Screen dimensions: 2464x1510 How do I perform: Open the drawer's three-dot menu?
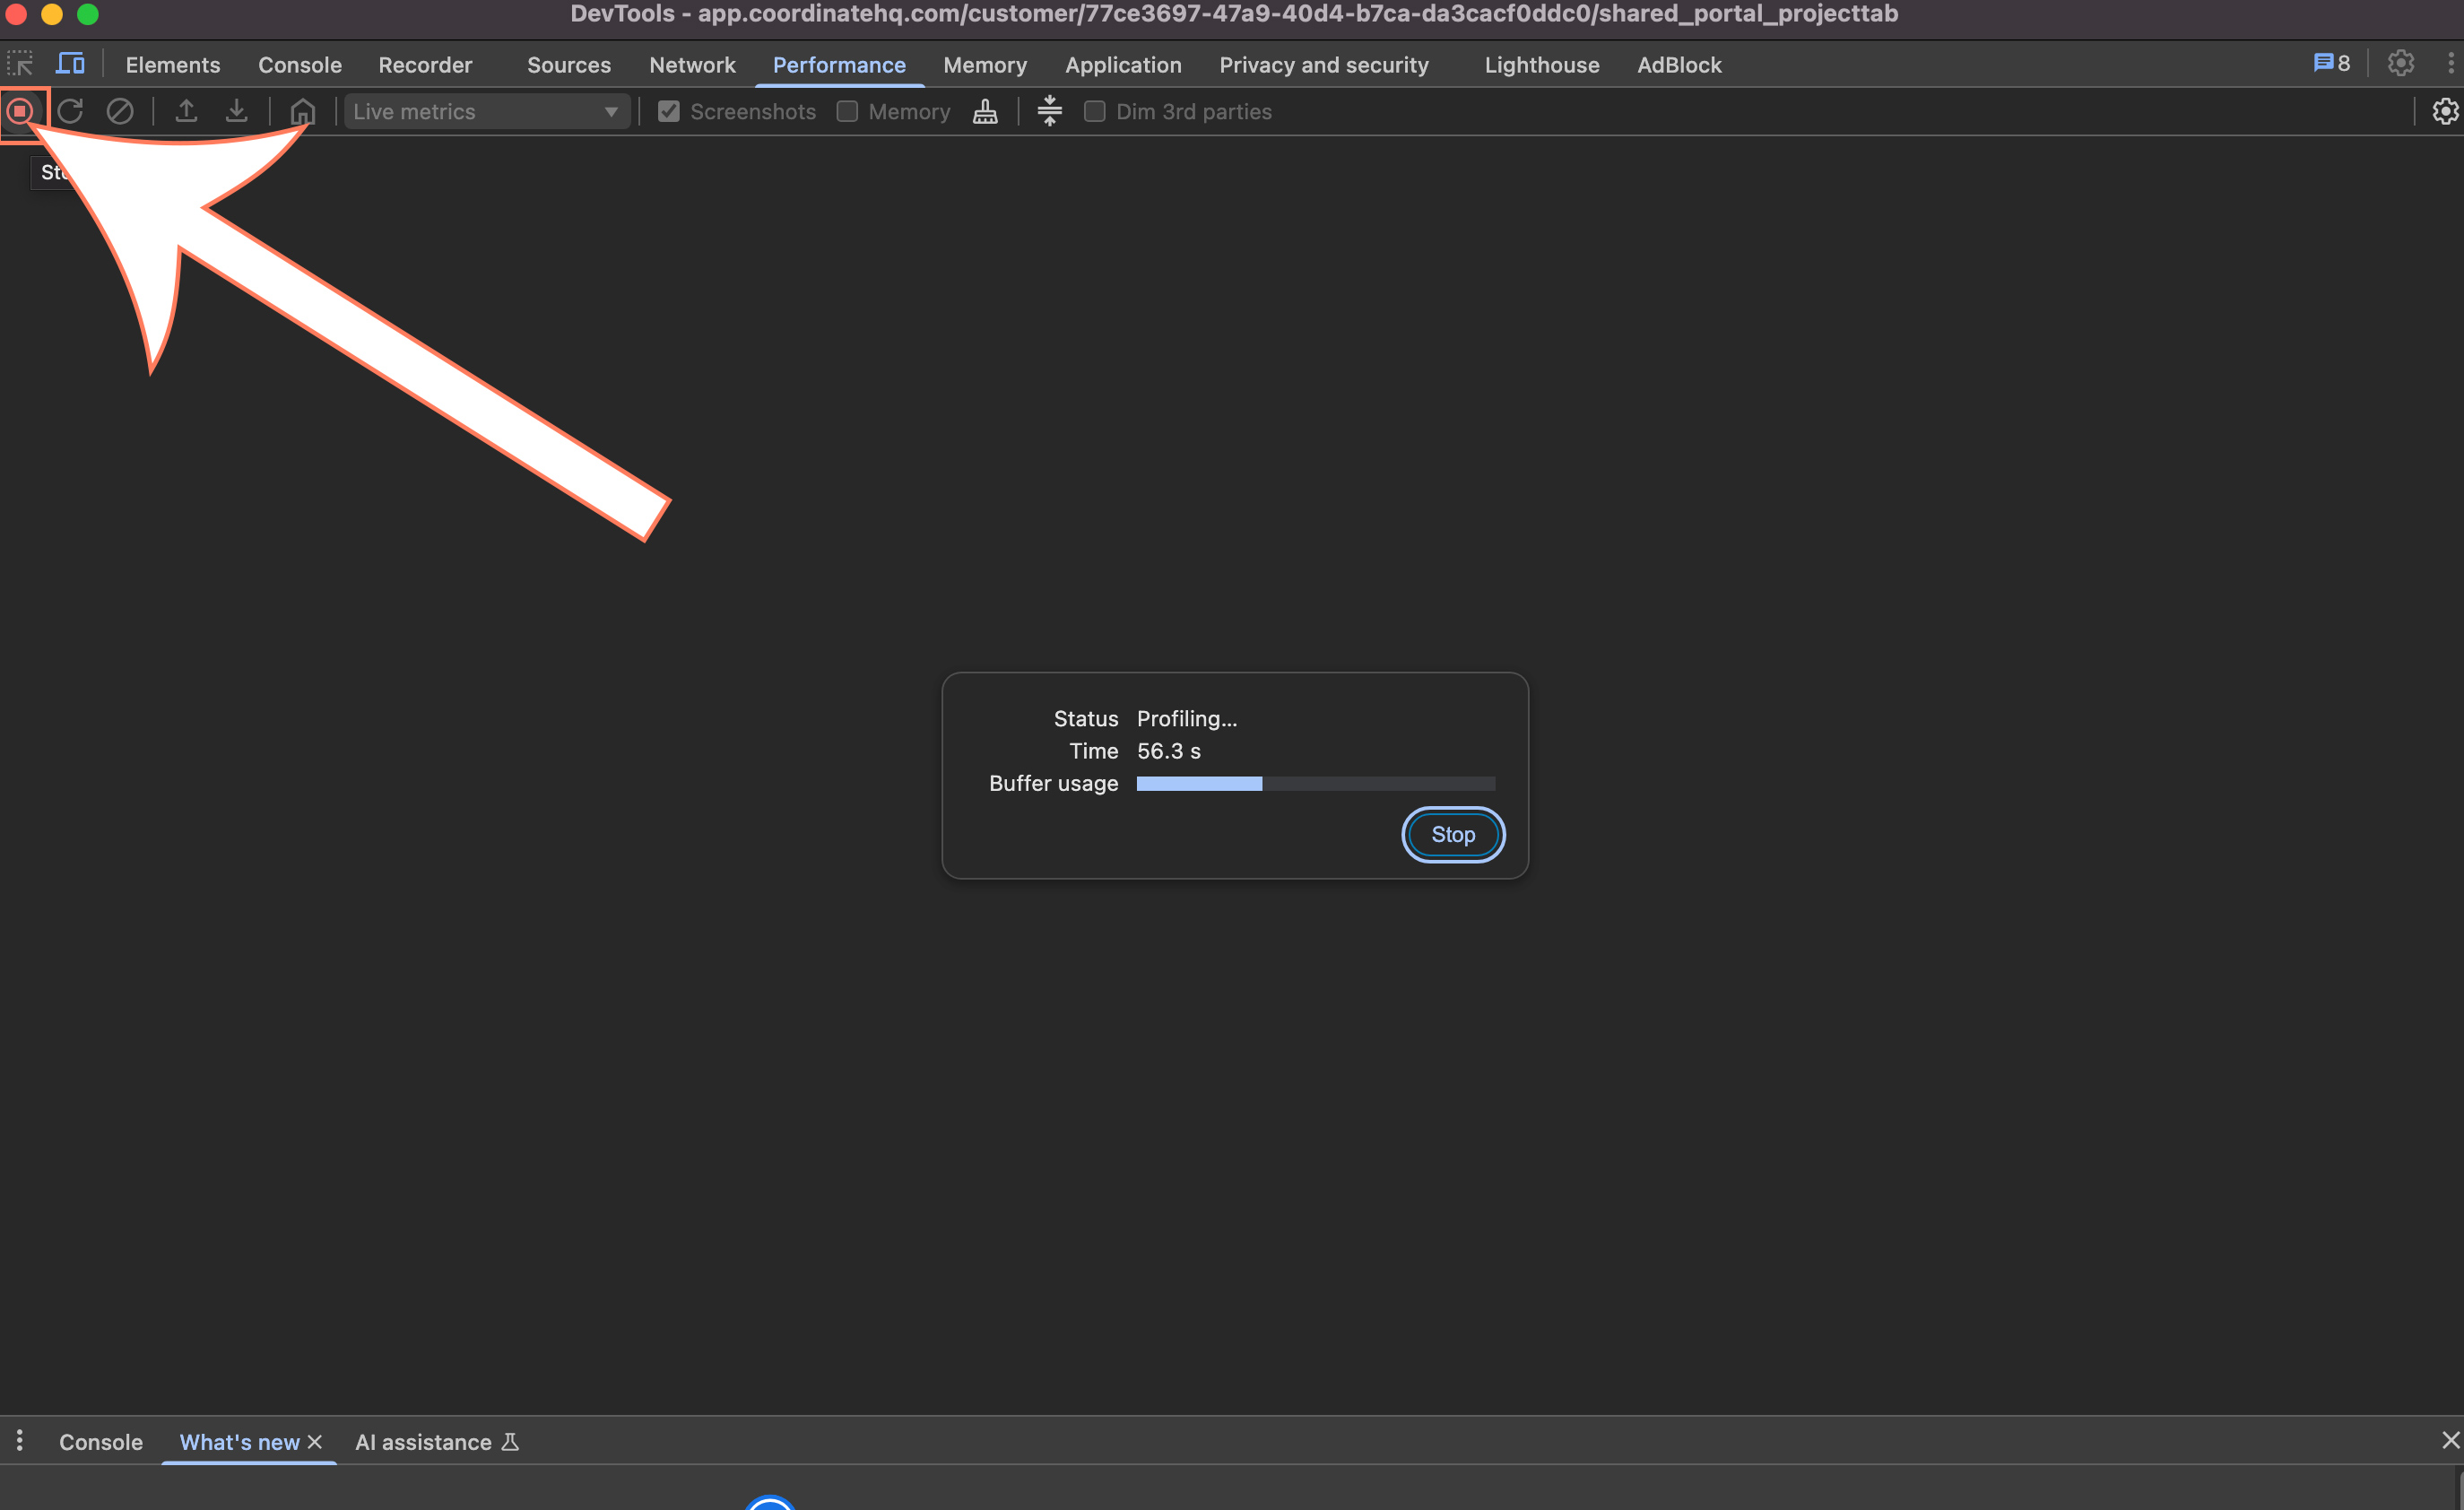point(19,1440)
